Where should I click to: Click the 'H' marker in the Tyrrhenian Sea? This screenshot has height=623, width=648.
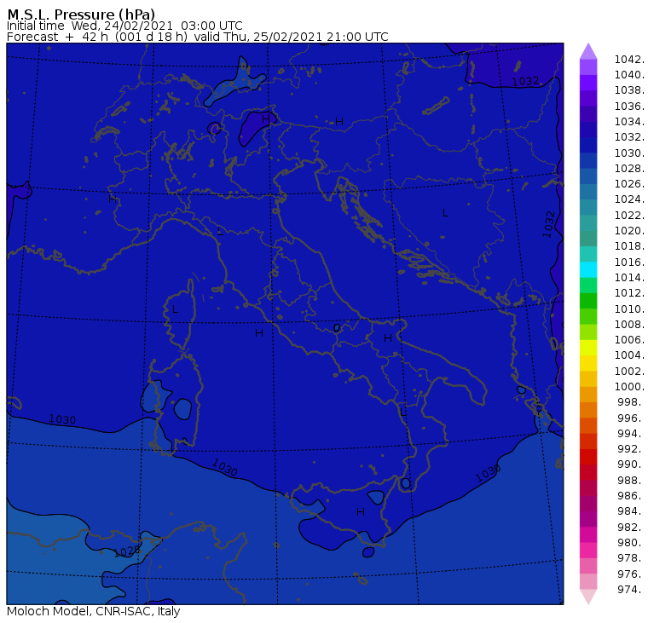point(259,332)
